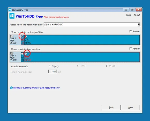The image size is (150, 121).
Task: Click the WinToHDD Windows logo icon
Action: point(12,16)
